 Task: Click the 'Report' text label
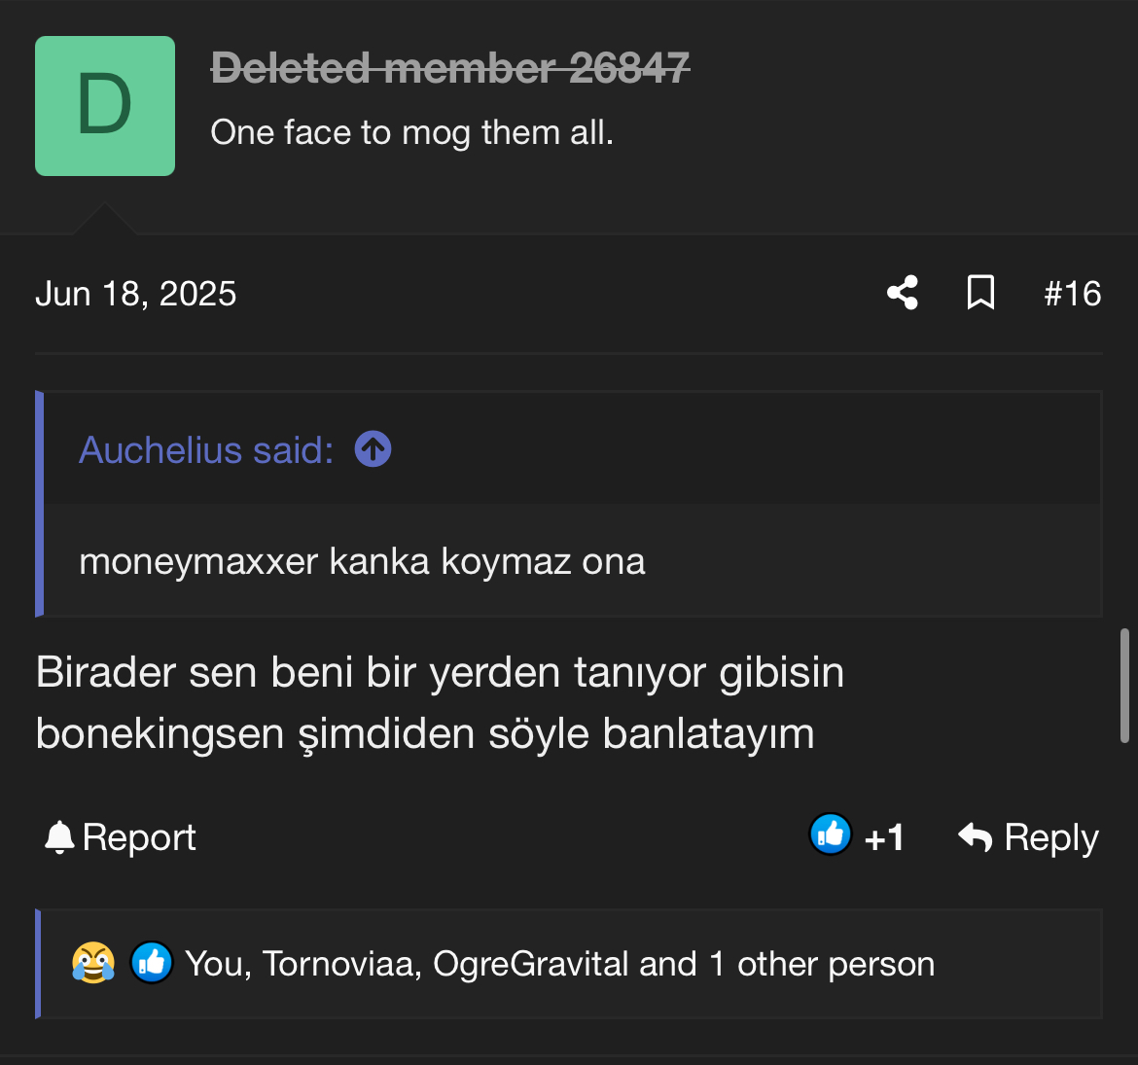tap(139, 837)
